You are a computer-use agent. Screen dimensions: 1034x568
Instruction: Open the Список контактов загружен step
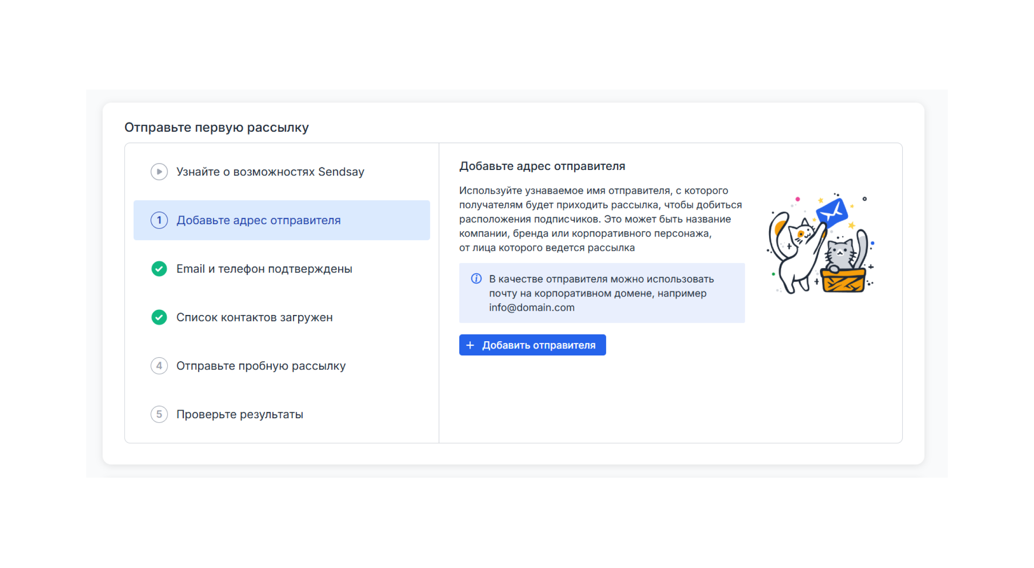(x=282, y=318)
